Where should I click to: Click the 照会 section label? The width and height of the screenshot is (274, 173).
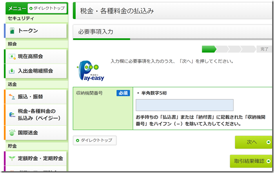(x=12, y=44)
